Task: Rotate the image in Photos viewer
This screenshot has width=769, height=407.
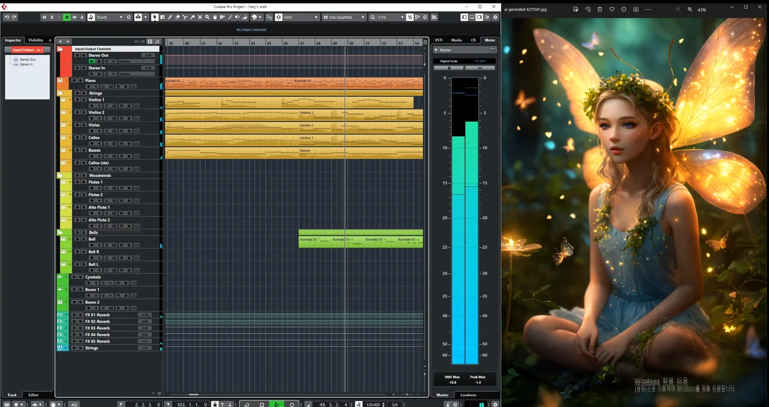Action: coord(588,9)
